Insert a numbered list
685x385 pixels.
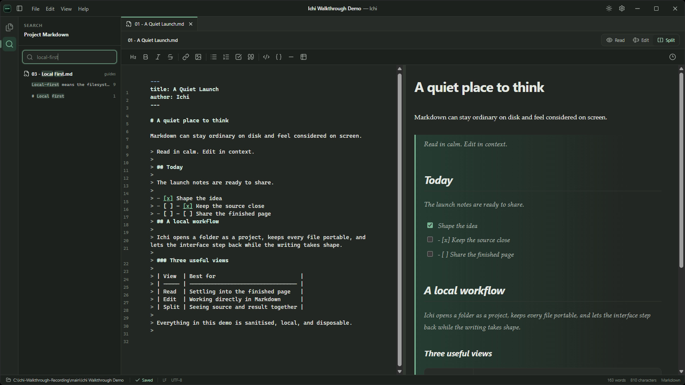226,57
